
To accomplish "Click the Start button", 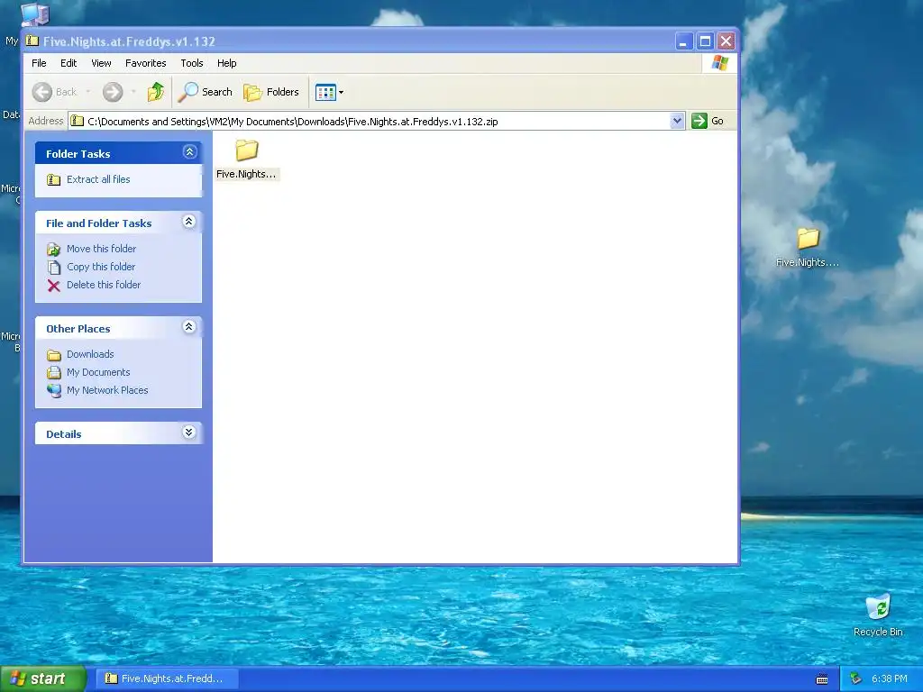I will [x=43, y=678].
